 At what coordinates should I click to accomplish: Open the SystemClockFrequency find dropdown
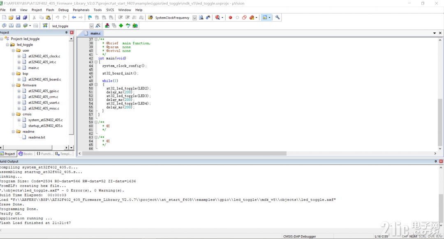[x=194, y=18]
